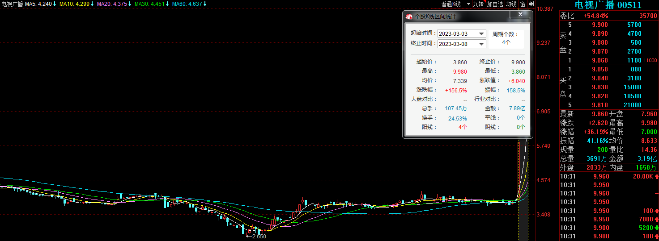This screenshot has width=659, height=241.
Task: Toggle the 均线 moving average button
Action: pos(511,4)
